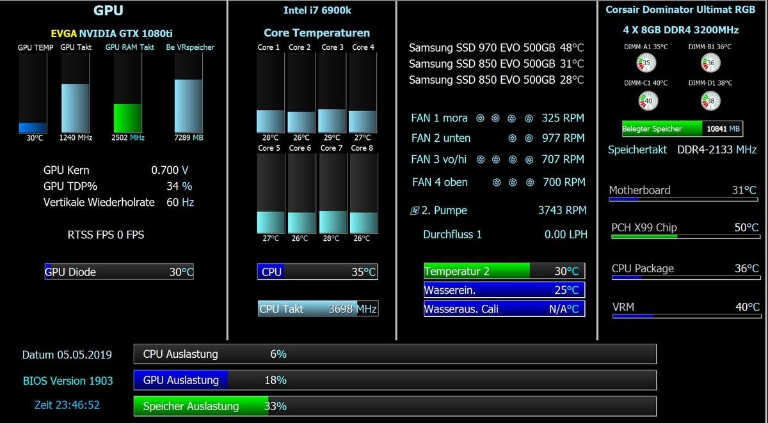The height and width of the screenshot is (423, 768).
Task: Click the DIMM-C1 temperature gauge
Action: point(648,100)
